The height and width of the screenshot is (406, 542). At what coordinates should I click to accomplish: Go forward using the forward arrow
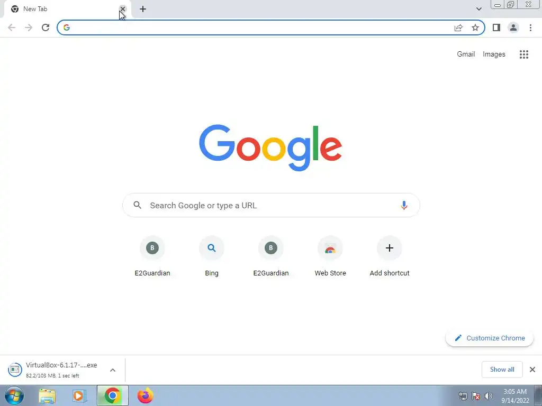coord(29,27)
